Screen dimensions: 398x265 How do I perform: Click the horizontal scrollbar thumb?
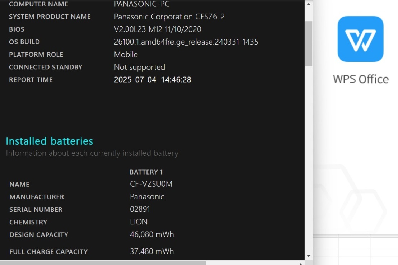pyautogui.click(x=103, y=263)
